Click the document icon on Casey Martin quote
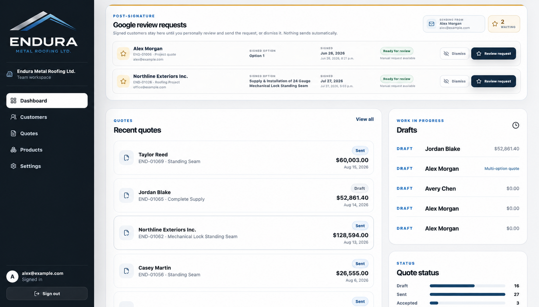The image size is (539, 307). point(126,271)
